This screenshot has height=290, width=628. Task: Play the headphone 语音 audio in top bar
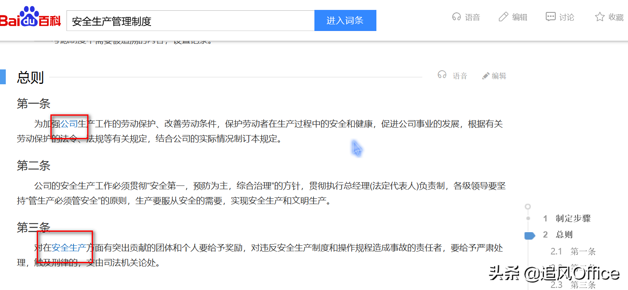(466, 17)
